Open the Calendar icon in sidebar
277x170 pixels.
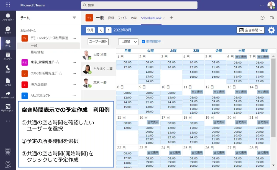click(x=8, y=56)
